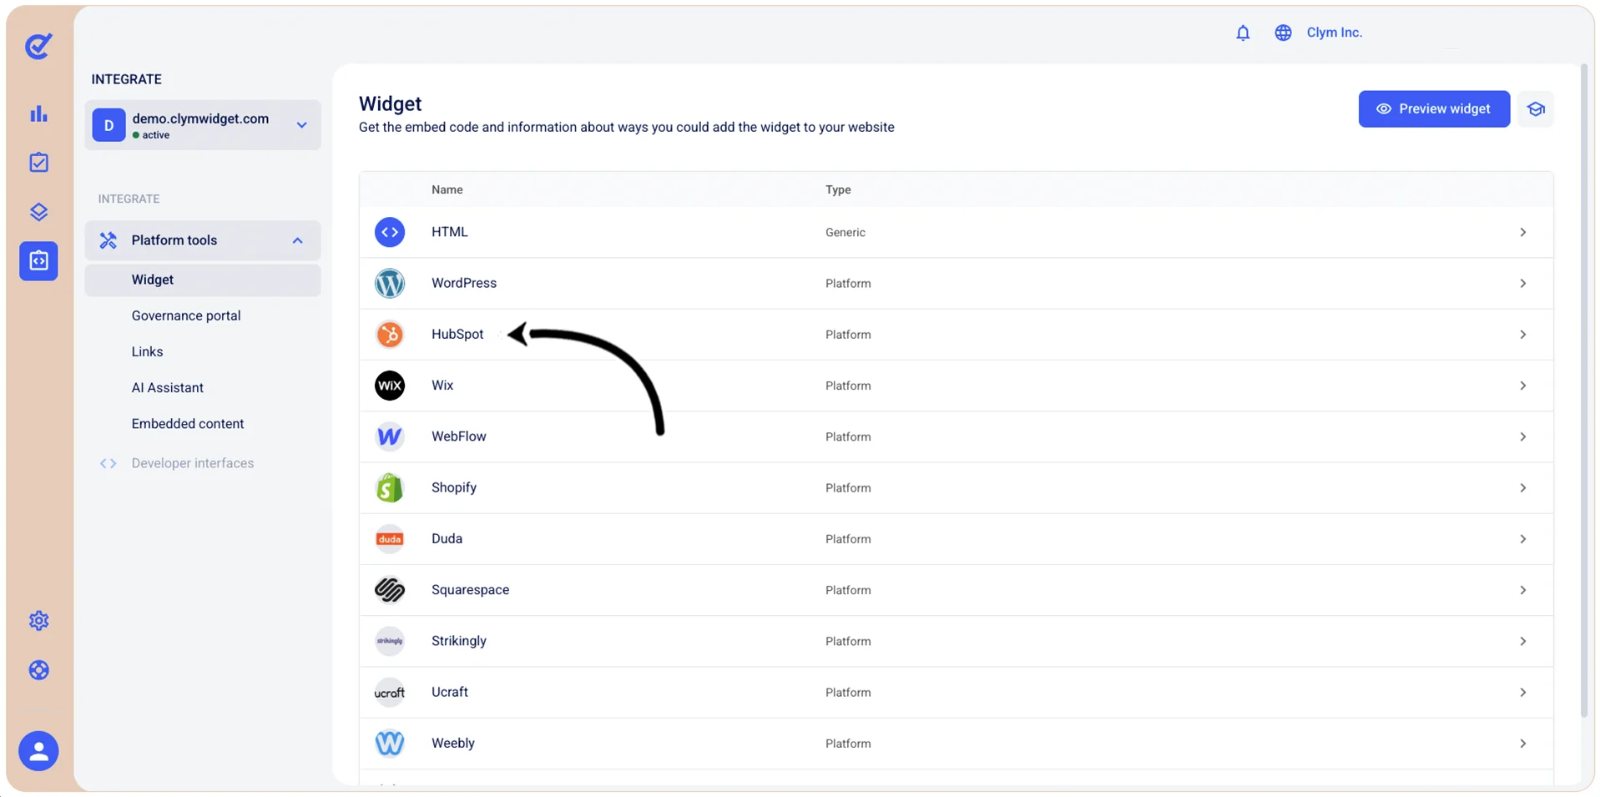Select the Integrate code sidebar icon
This screenshot has height=797, width=1600.
[38, 261]
